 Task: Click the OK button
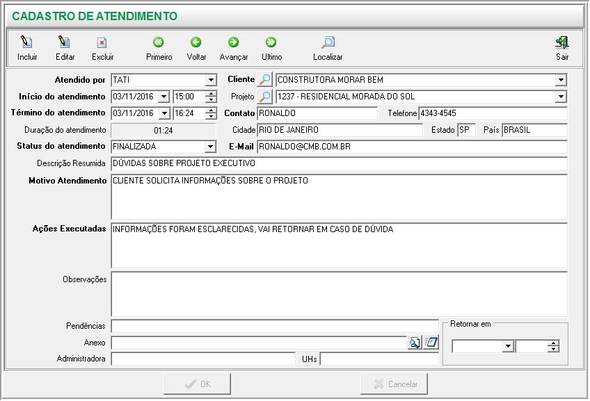(x=197, y=384)
